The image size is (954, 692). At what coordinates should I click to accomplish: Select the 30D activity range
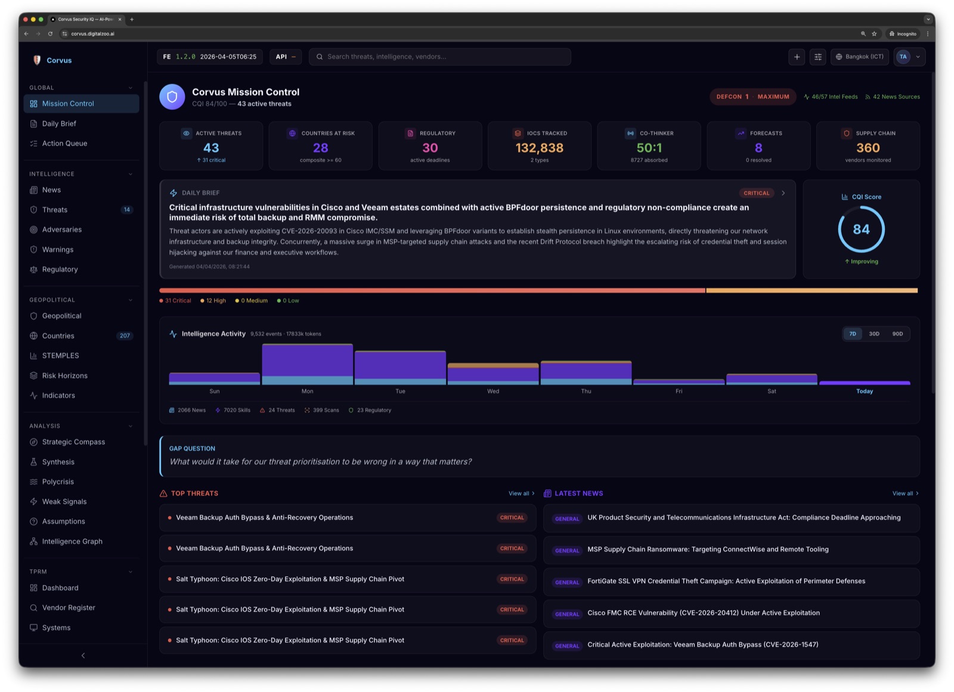coord(874,334)
